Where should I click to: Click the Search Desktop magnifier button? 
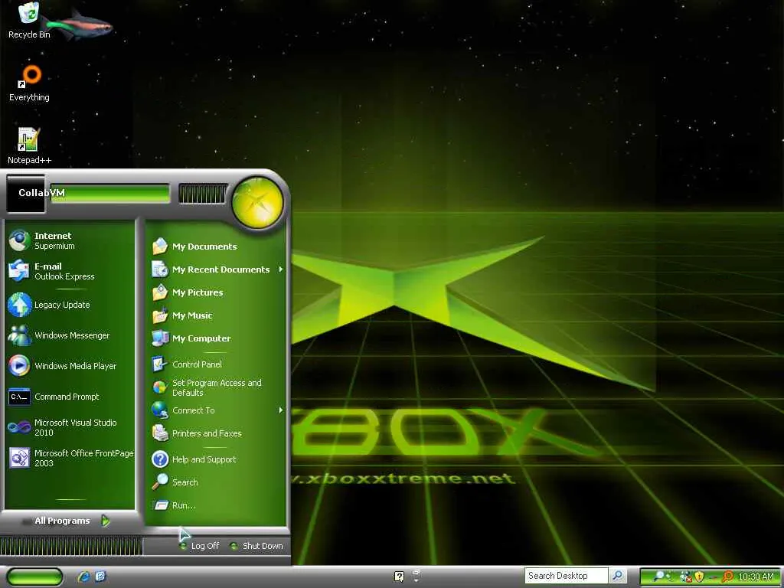click(618, 576)
